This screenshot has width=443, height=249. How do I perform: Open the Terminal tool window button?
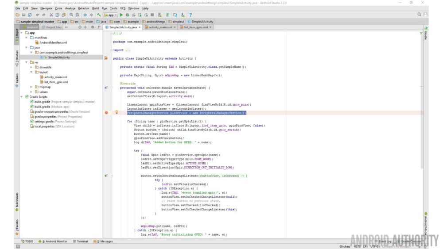80,241
